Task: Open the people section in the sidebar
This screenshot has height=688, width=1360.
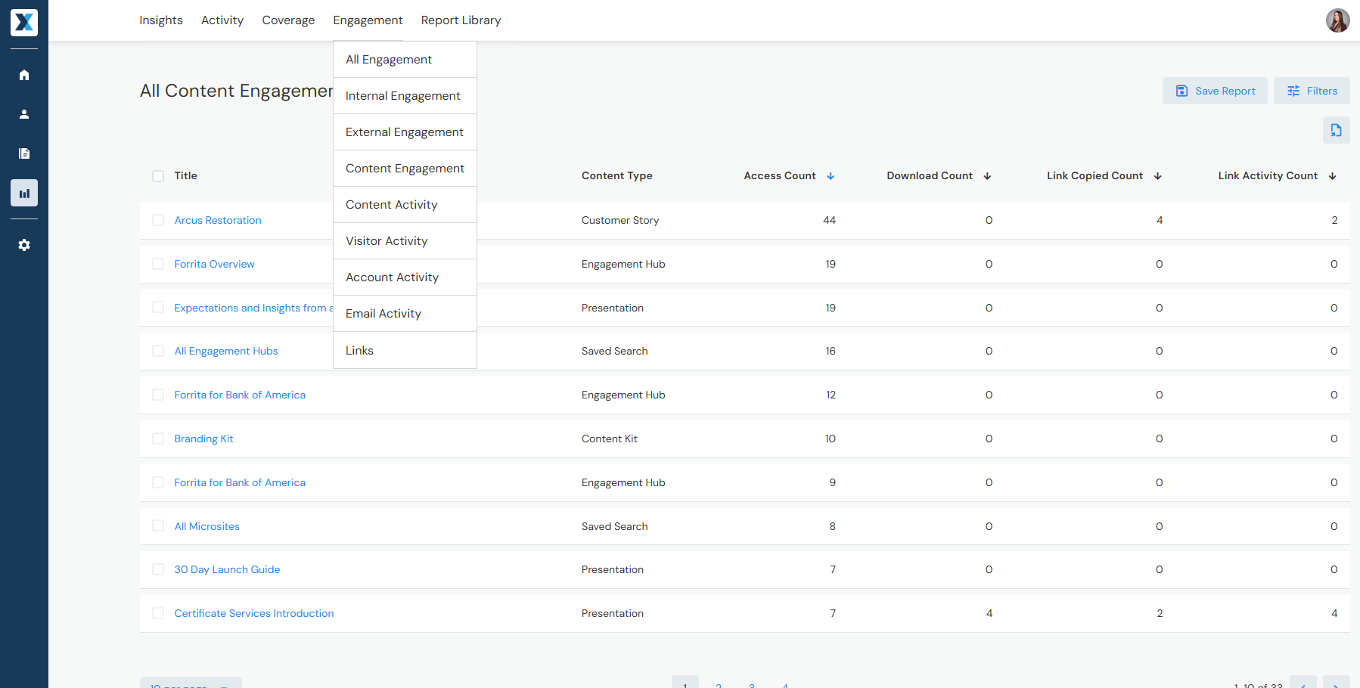Action: pyautogui.click(x=24, y=114)
